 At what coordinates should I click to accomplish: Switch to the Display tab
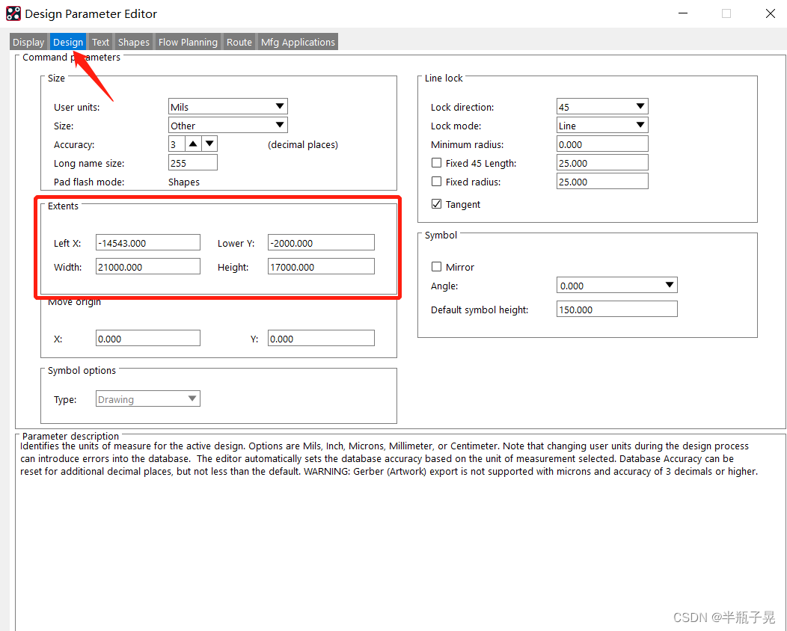(28, 42)
